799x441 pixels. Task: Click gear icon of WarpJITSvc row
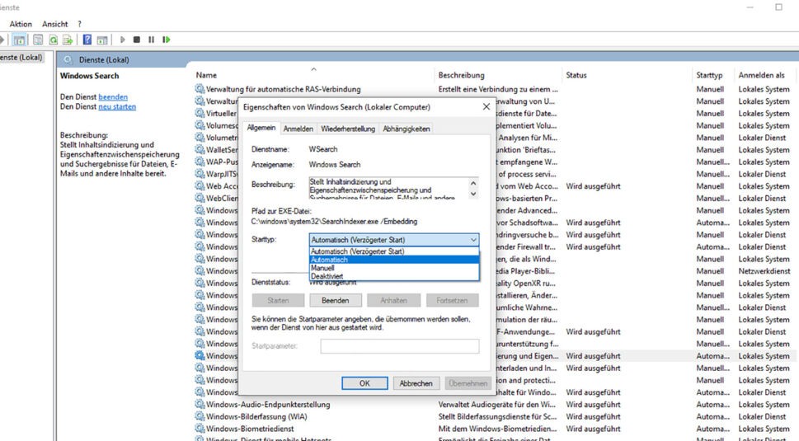[x=200, y=174]
